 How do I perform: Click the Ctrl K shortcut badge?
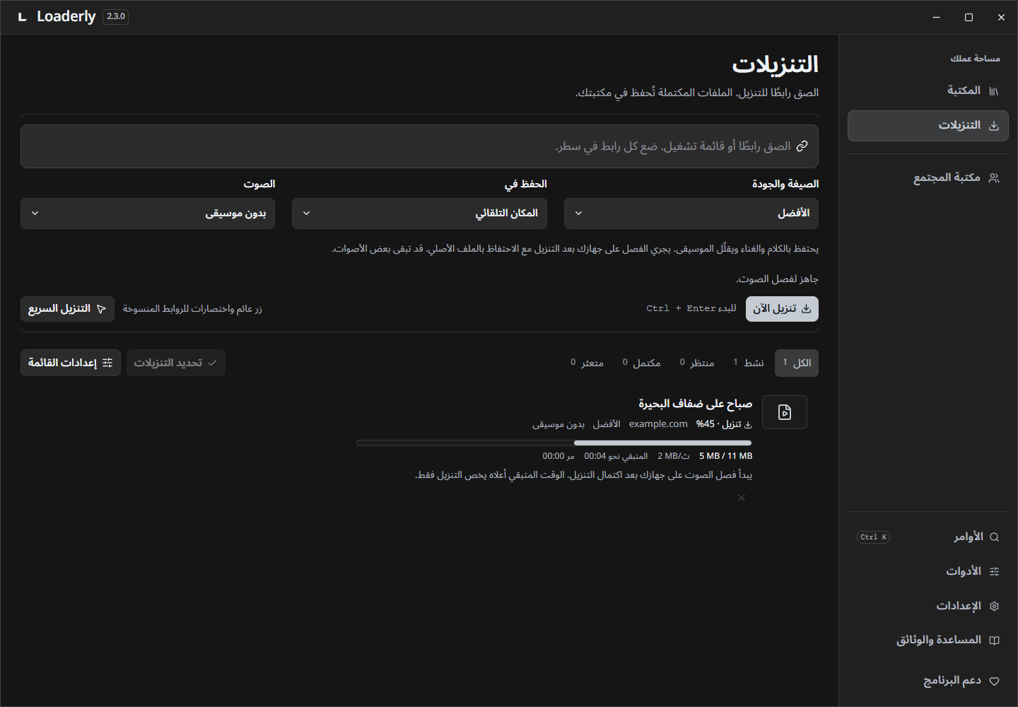[x=873, y=537]
